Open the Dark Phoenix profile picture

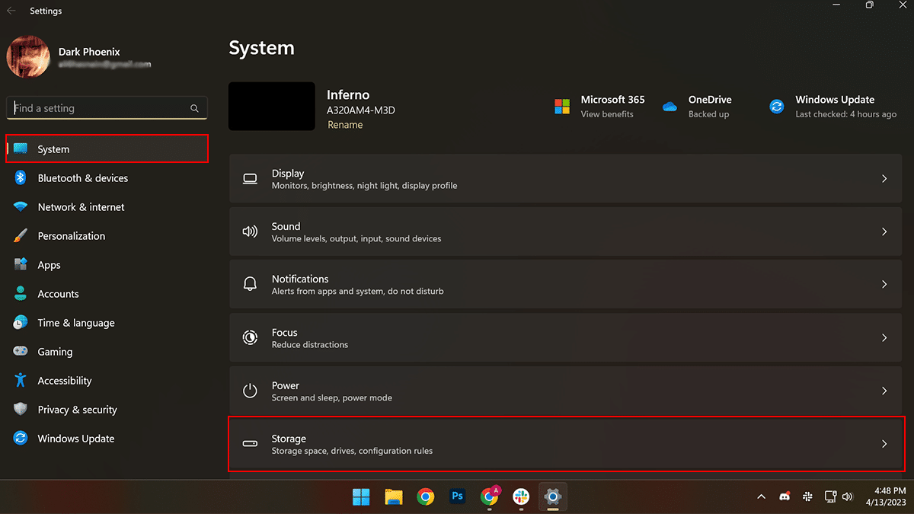(29, 56)
